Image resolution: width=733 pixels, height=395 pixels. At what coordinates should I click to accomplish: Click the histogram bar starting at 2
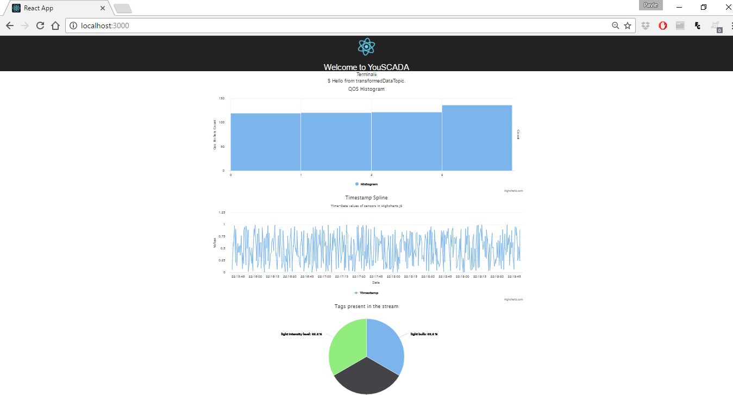tap(406, 141)
